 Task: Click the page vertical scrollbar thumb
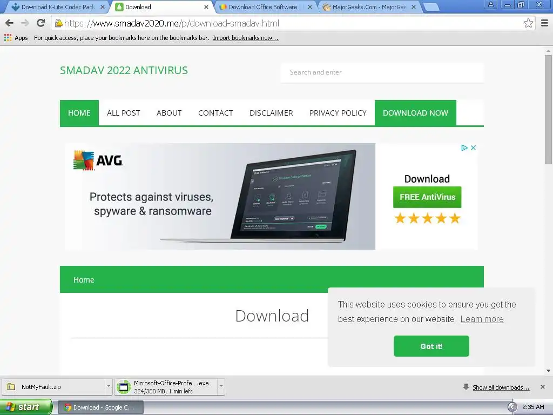548,109
